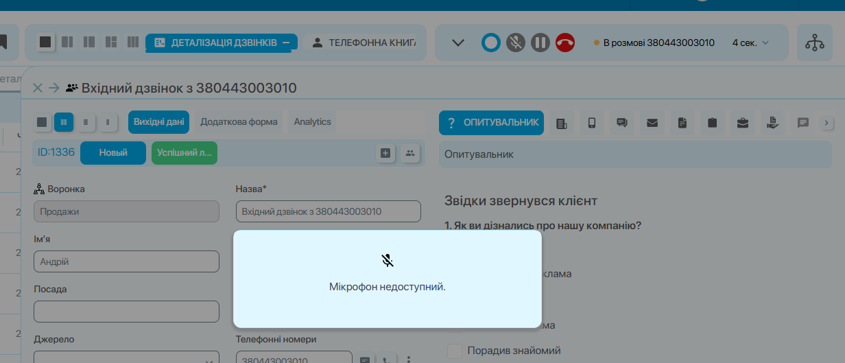845x363 pixels.
Task: Click the plus icon next to lead status
Action: point(385,153)
